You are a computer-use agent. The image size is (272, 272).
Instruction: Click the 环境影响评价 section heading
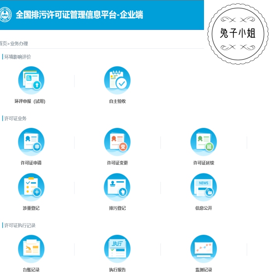[x=17, y=57]
